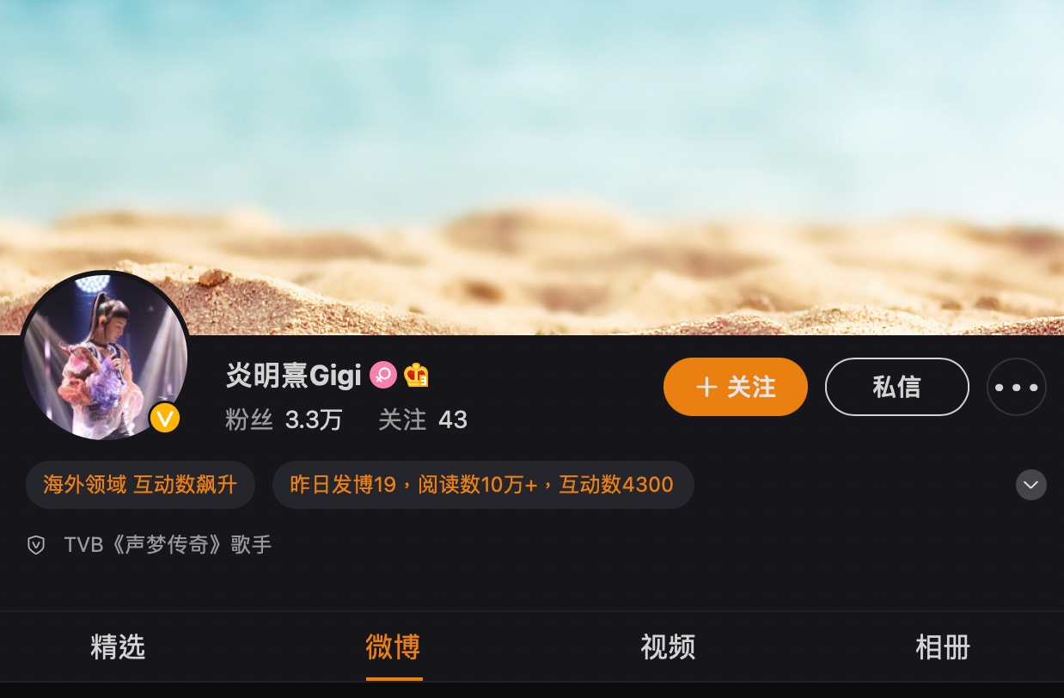
Task: Send a private message via 私信
Action: (897, 387)
